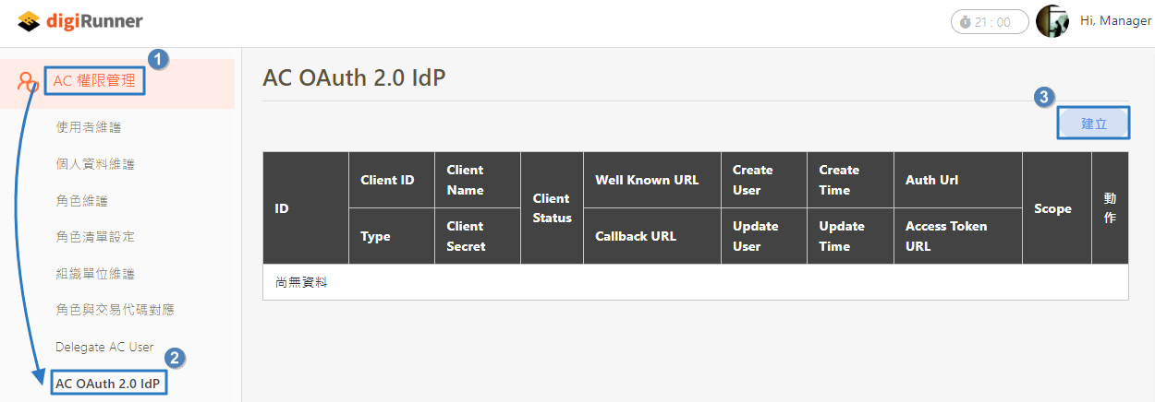Open 個人資料維護 menu item

coord(95,163)
